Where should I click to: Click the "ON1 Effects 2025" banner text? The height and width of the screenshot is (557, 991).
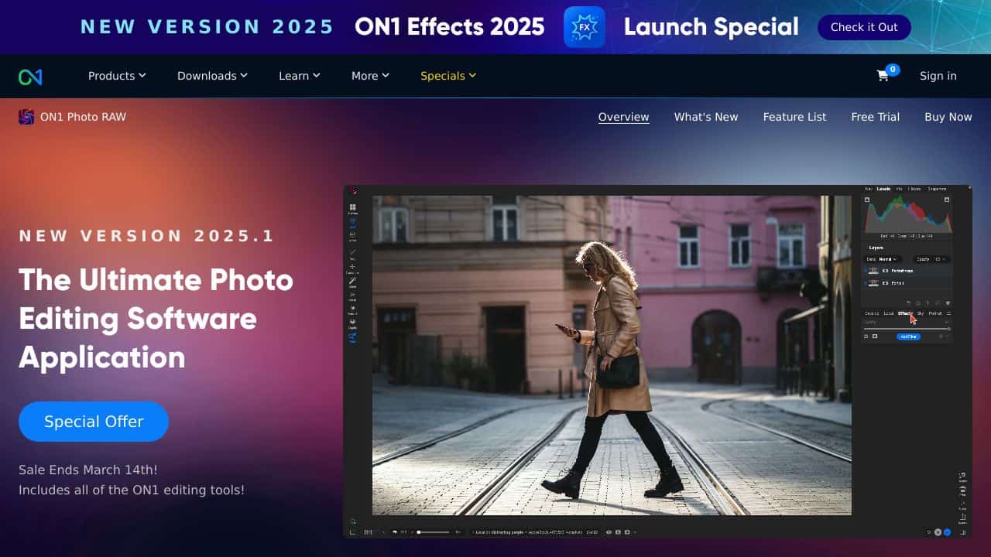[x=450, y=27]
